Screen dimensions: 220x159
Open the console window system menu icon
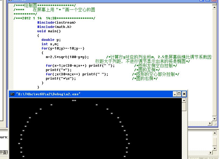(12, 94)
